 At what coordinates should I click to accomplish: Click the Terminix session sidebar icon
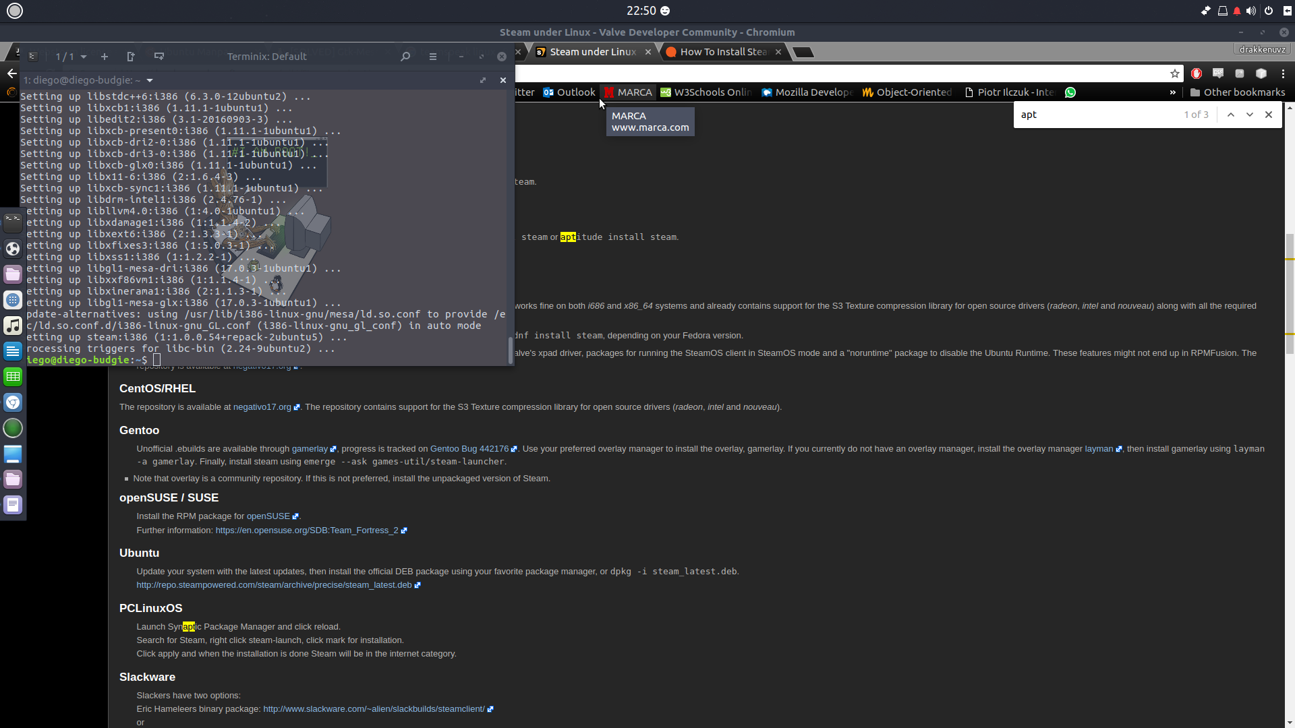click(32, 57)
